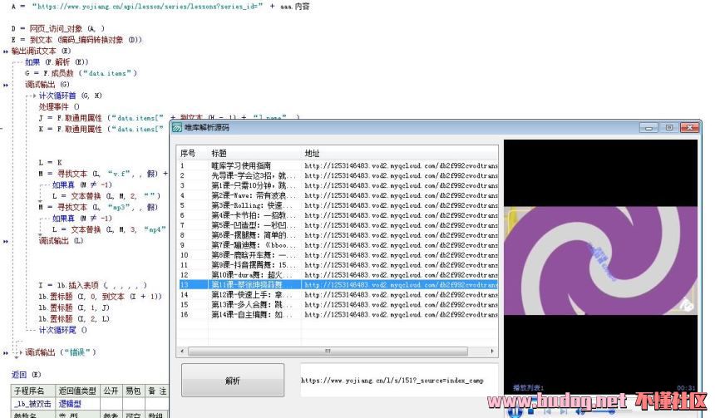Maximize the 唯库解析源码 window
Image resolution: width=715 pixels, height=418 pixels.
pos(668,127)
